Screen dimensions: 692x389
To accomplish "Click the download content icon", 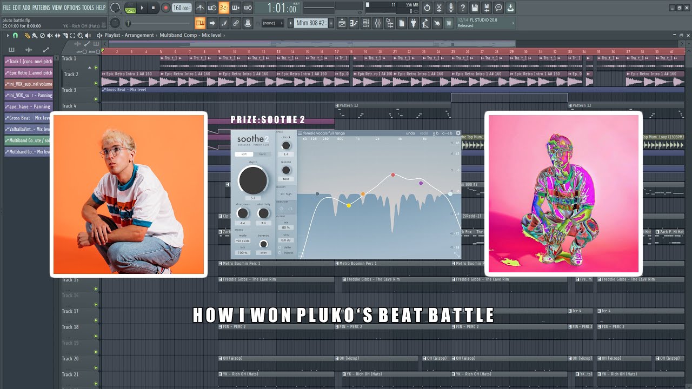I will click(x=510, y=8).
